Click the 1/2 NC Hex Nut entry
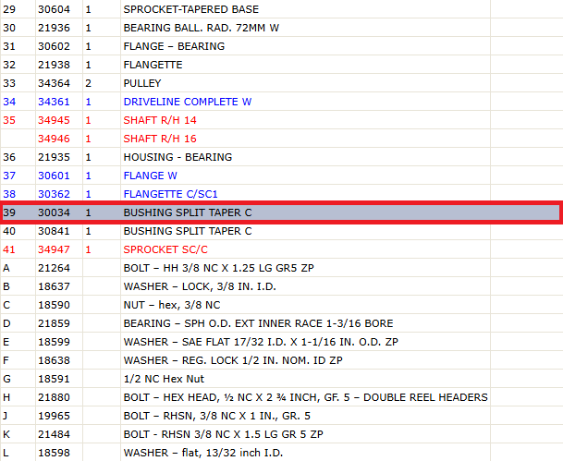This screenshot has width=563, height=461. click(x=164, y=379)
